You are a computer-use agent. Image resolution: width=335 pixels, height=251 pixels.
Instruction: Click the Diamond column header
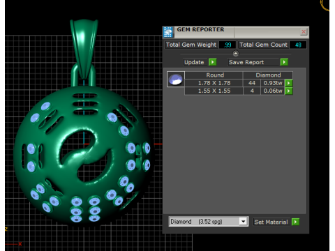pyautogui.click(x=268, y=75)
